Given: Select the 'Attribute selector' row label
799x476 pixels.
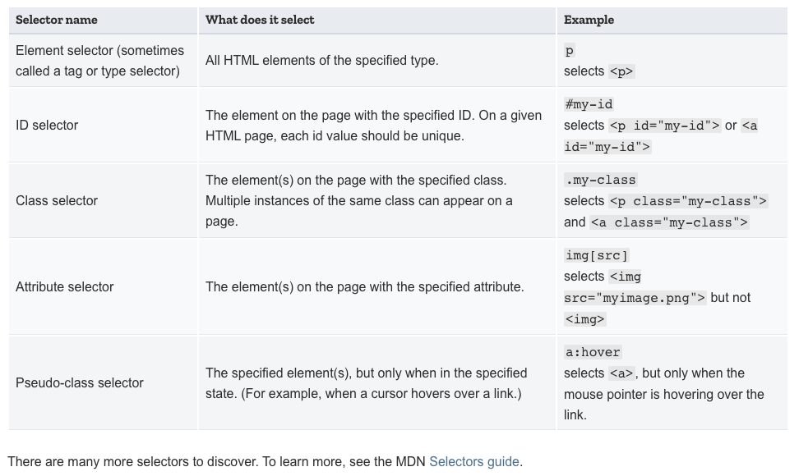Looking at the screenshot, I should [x=65, y=286].
